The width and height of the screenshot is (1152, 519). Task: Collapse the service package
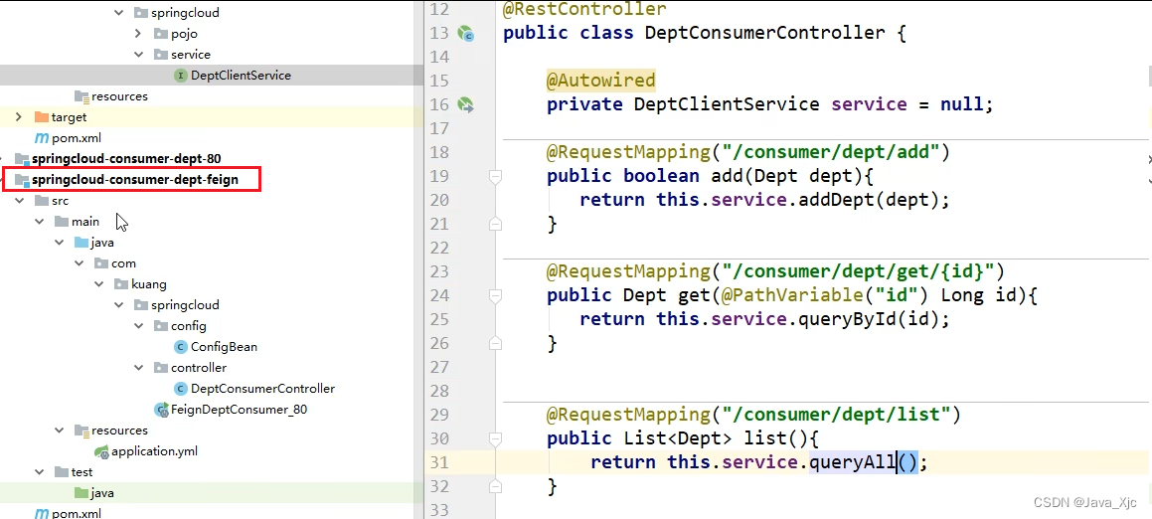[x=139, y=55]
